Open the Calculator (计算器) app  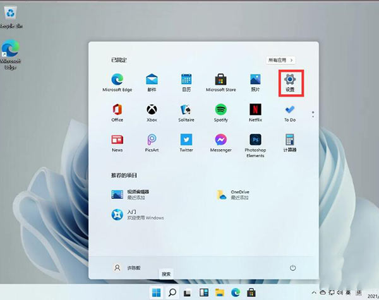(x=290, y=143)
